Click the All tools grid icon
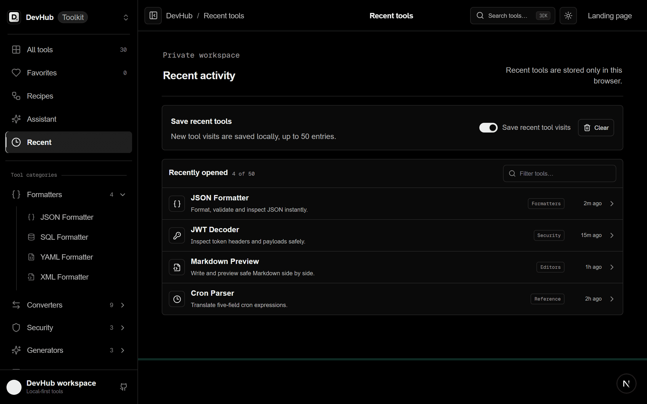Screen dimensions: 647x404 [16, 50]
